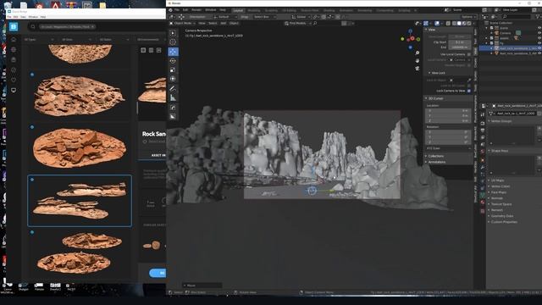Viewport: 542px width, 305px height.
Task: Select the Add Cube tool
Action: [173, 108]
